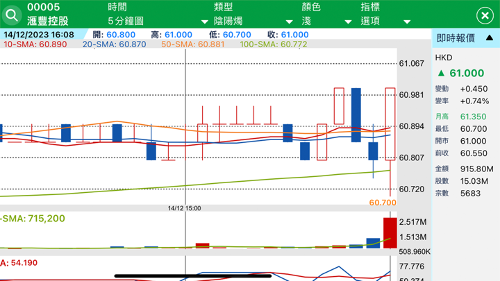Viewport: 500px width, 281px height.
Task: Tap the tallest red volume bar
Action: (390, 232)
